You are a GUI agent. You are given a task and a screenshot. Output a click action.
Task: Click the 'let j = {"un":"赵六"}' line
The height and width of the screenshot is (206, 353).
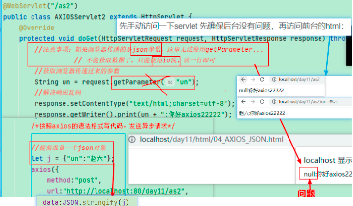click(73, 158)
